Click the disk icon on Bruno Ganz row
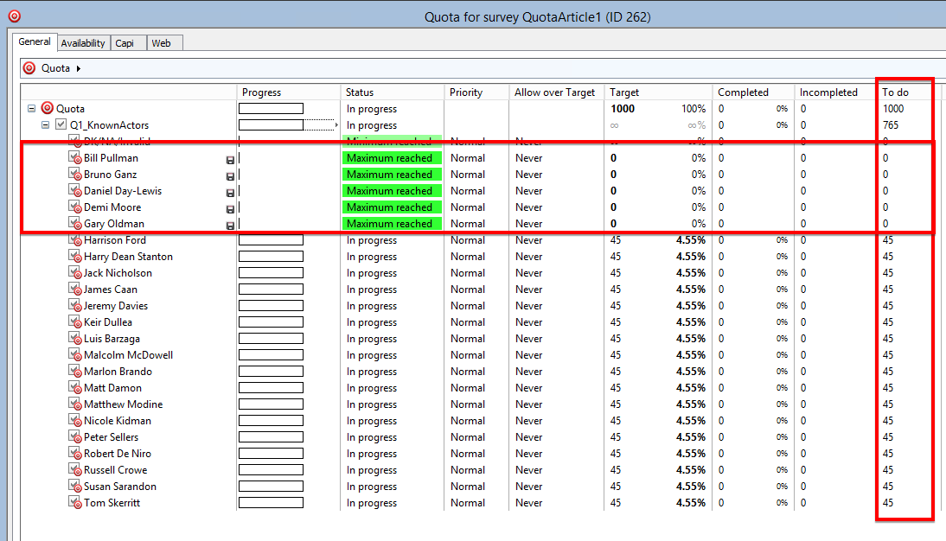The width and height of the screenshot is (946, 541). 230,176
